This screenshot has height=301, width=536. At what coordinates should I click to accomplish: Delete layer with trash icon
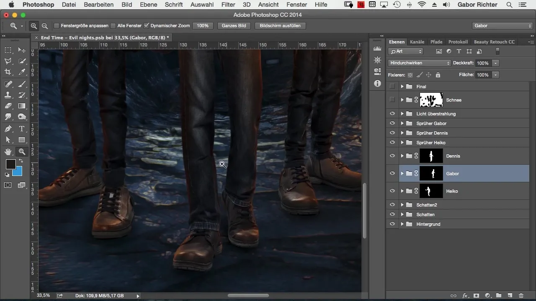point(521,296)
